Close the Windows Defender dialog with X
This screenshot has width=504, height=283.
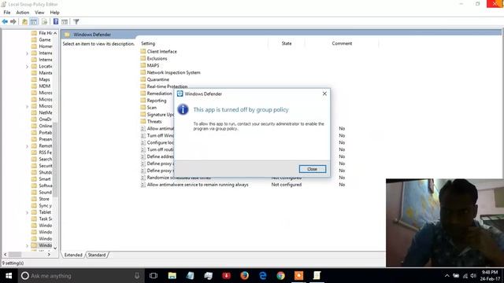pos(324,94)
